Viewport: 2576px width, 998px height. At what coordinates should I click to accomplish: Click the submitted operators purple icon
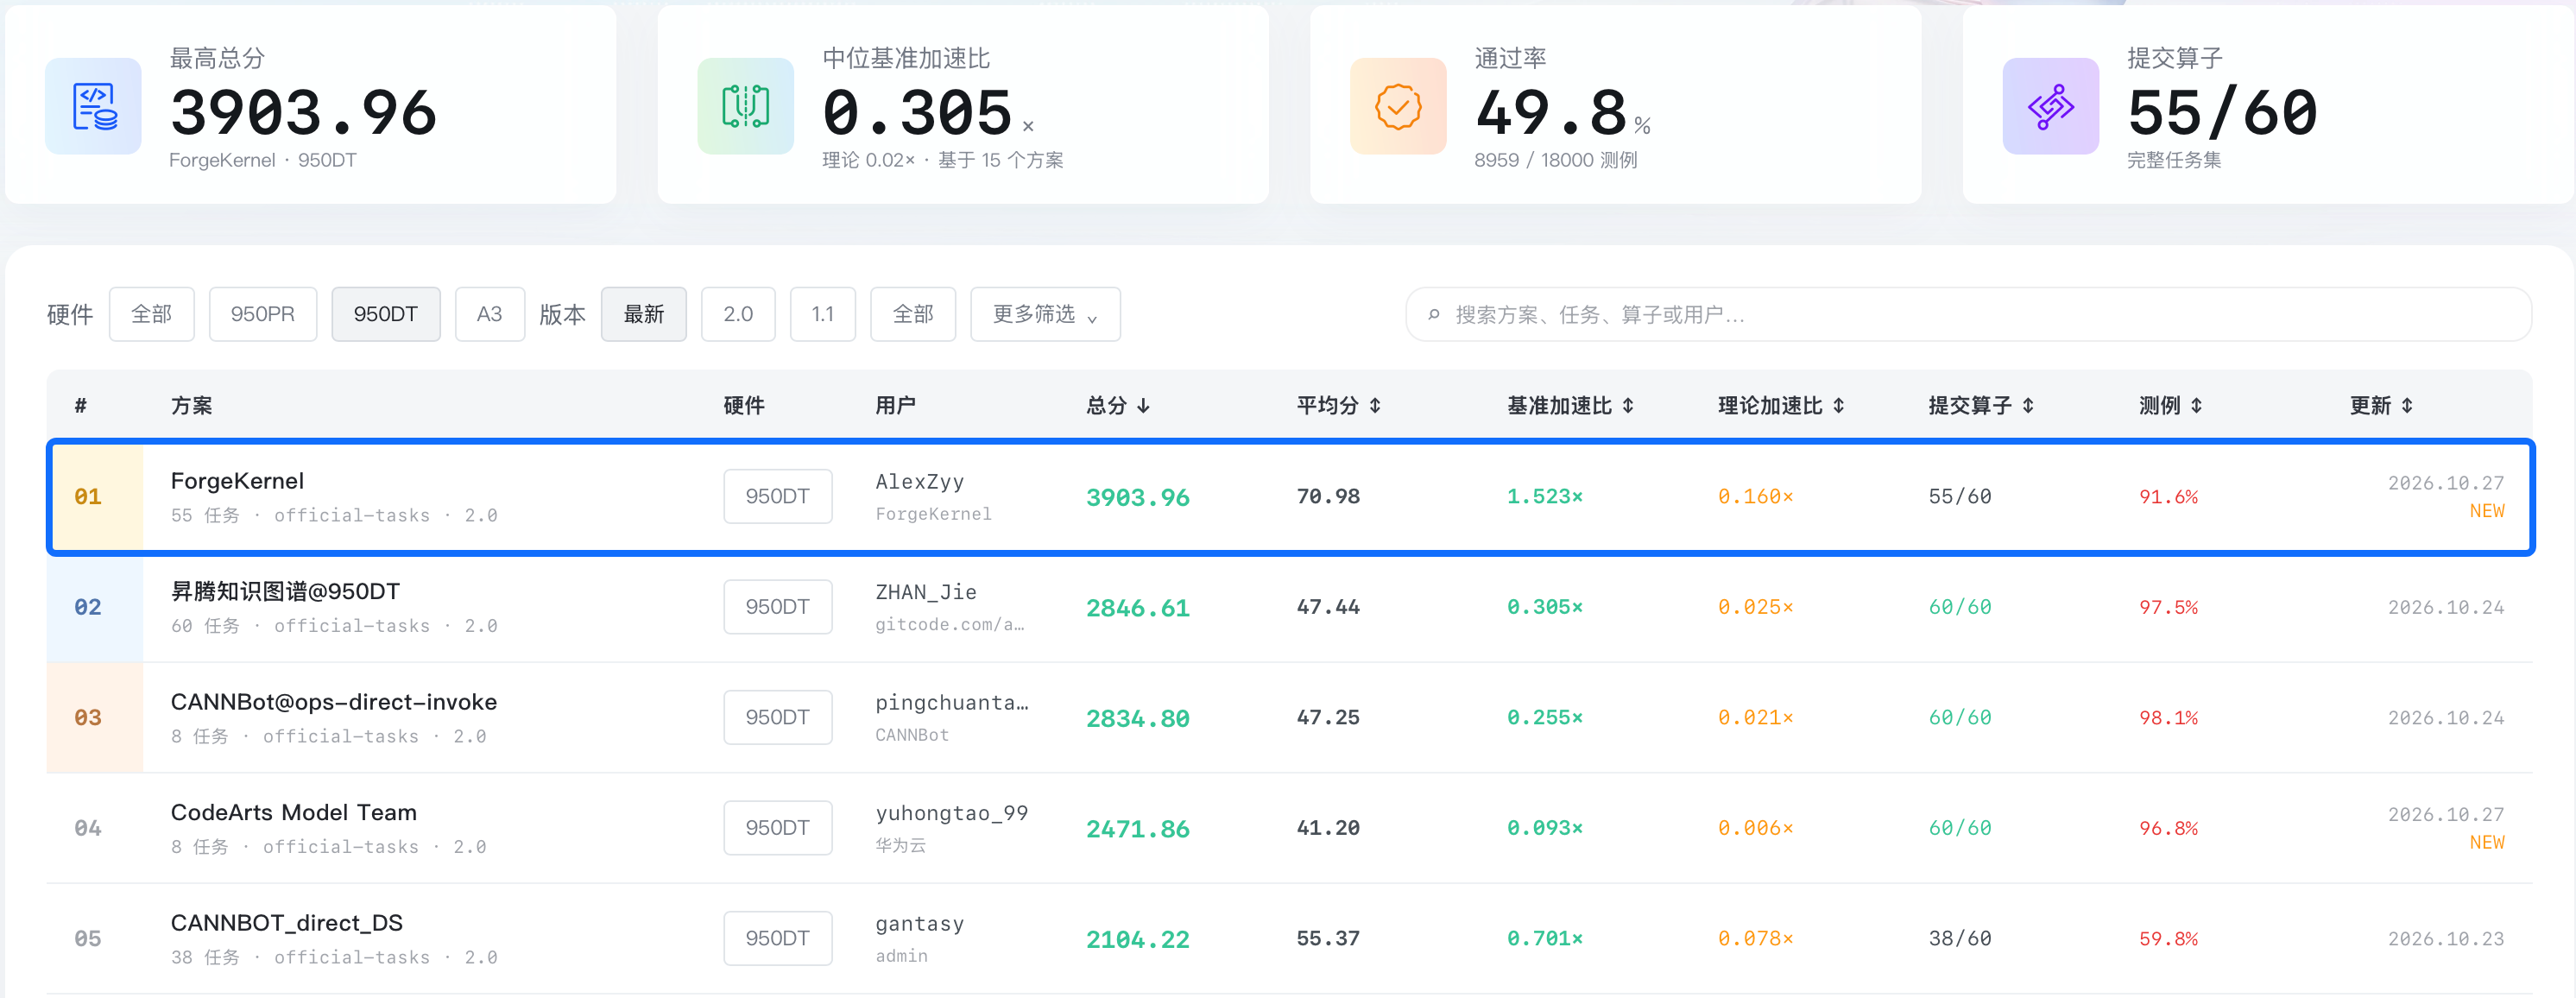(2051, 106)
